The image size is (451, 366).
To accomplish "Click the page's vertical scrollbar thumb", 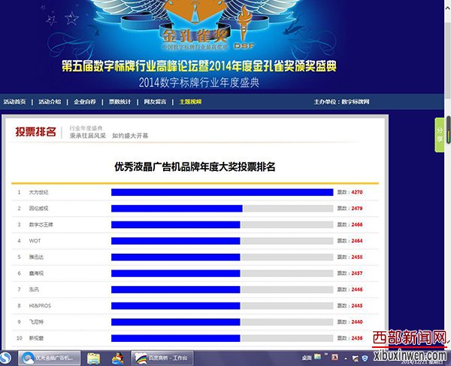I will coord(448,125).
